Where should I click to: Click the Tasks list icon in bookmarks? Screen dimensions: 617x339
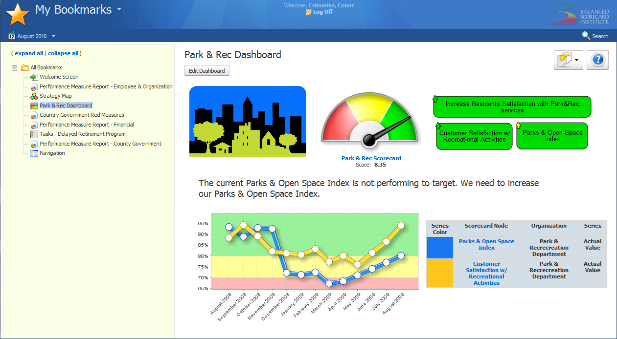34,134
